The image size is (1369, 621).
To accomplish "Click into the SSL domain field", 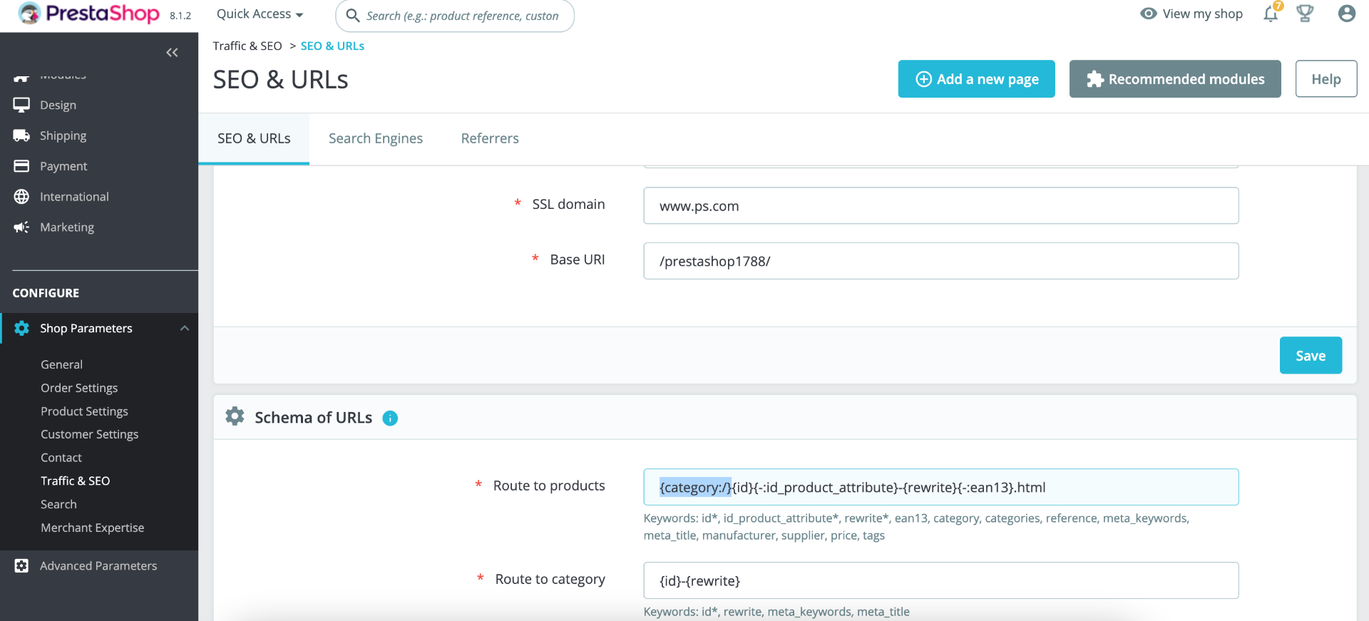I will tap(940, 205).
